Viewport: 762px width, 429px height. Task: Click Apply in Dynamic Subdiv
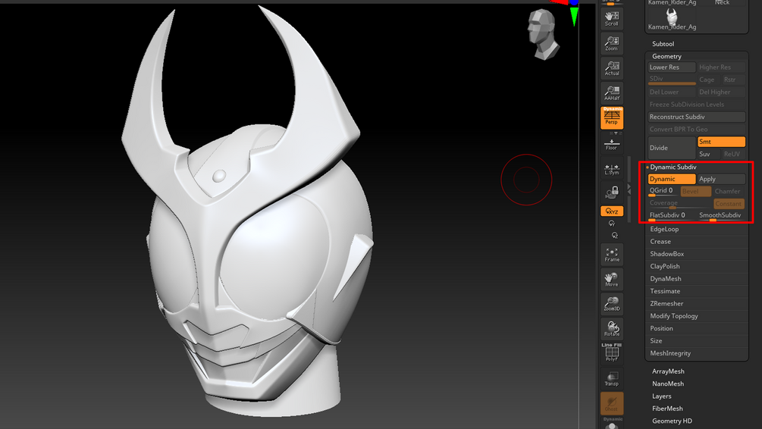click(x=721, y=179)
